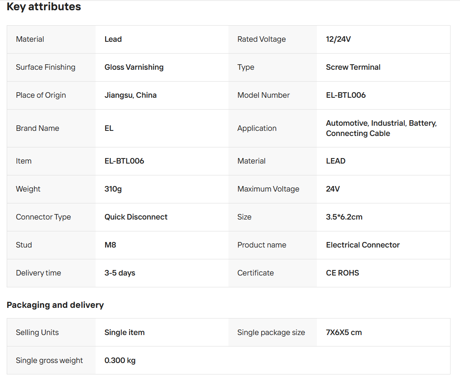460x378 pixels.
Task: Select the CE ROHS certificate value
Action: click(342, 273)
